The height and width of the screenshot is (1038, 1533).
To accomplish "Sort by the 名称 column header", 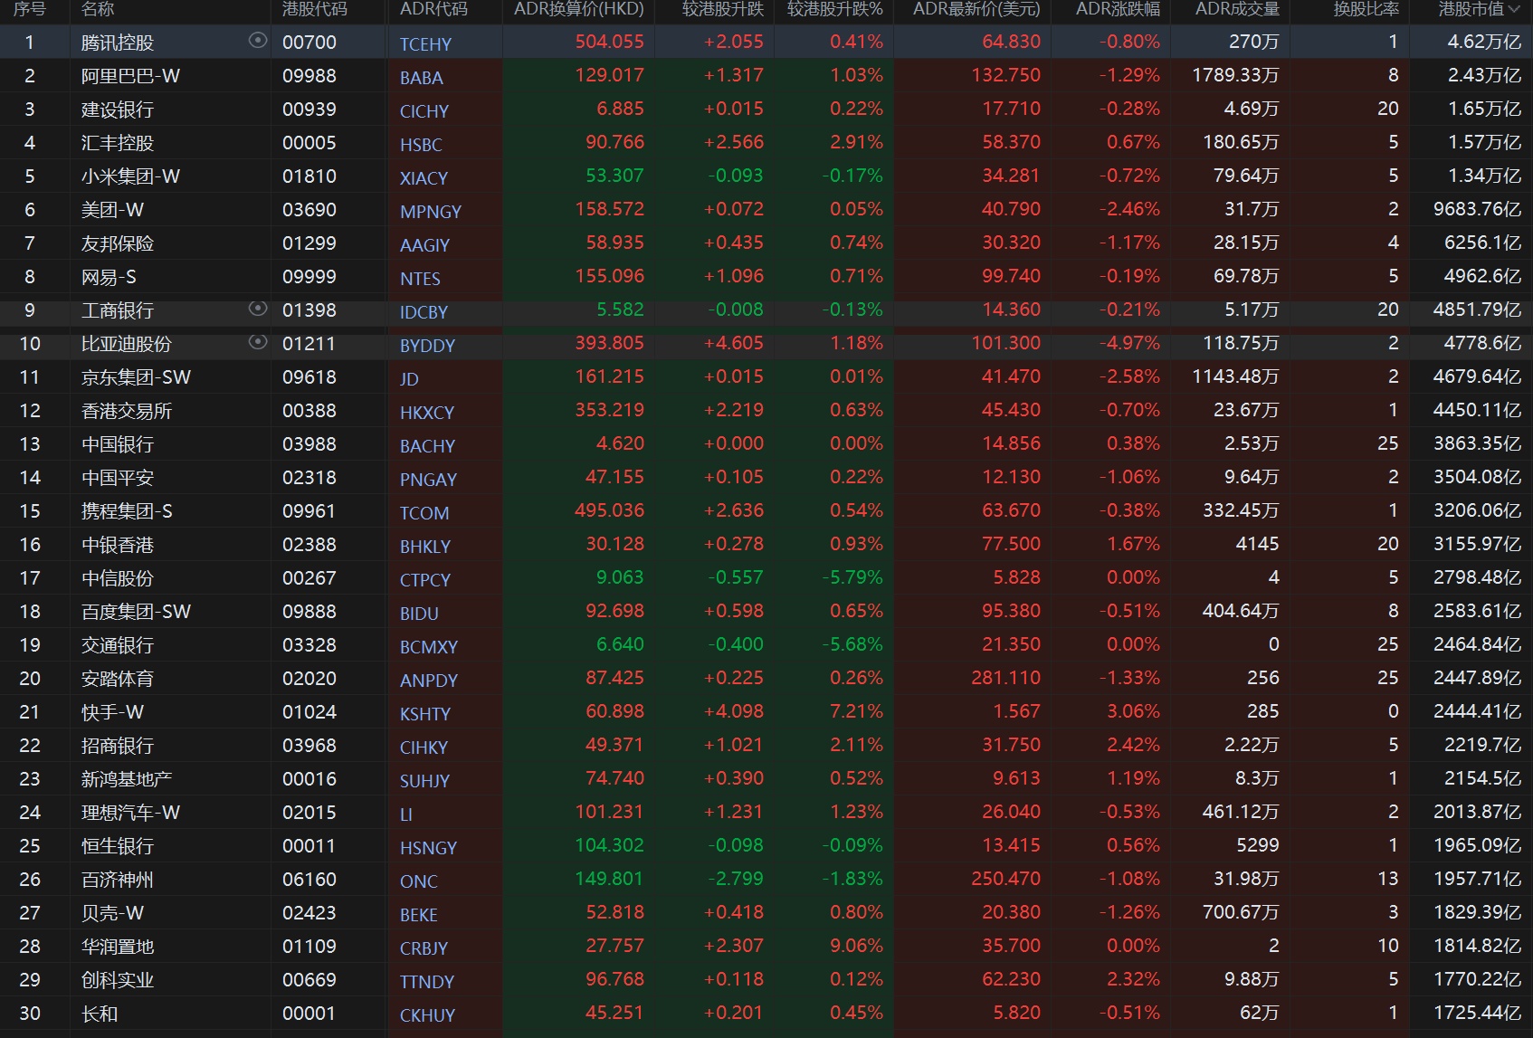I will pos(98,9).
